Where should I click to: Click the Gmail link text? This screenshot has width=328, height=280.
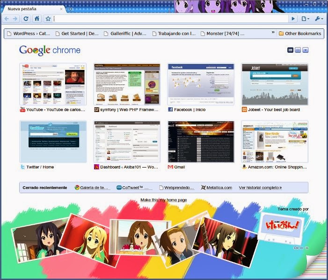coord(180,167)
